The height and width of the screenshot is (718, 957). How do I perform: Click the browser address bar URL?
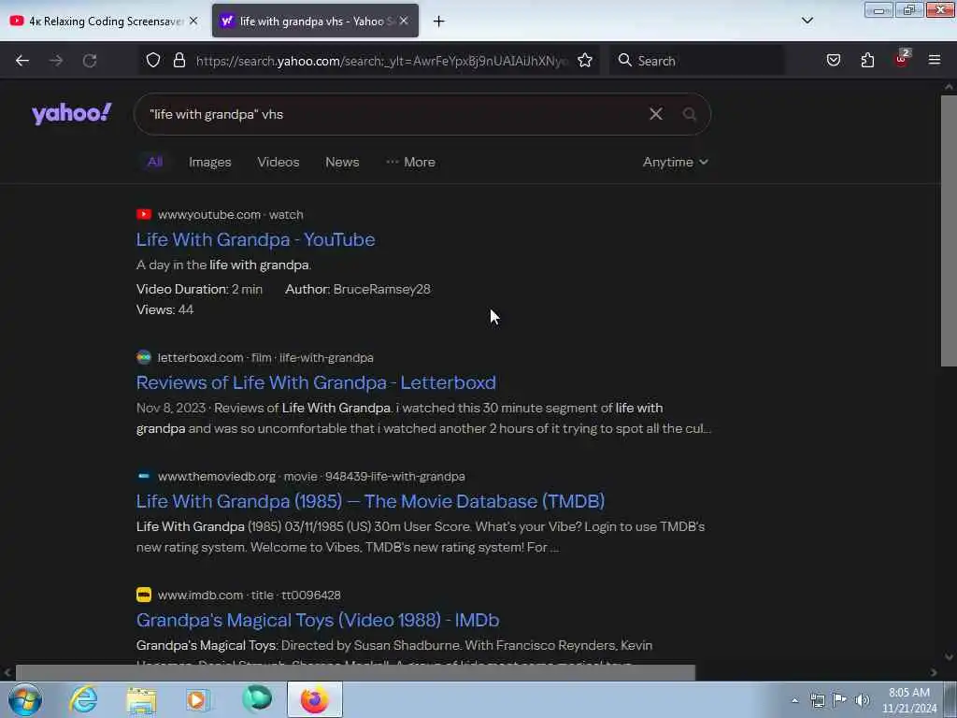click(x=381, y=61)
